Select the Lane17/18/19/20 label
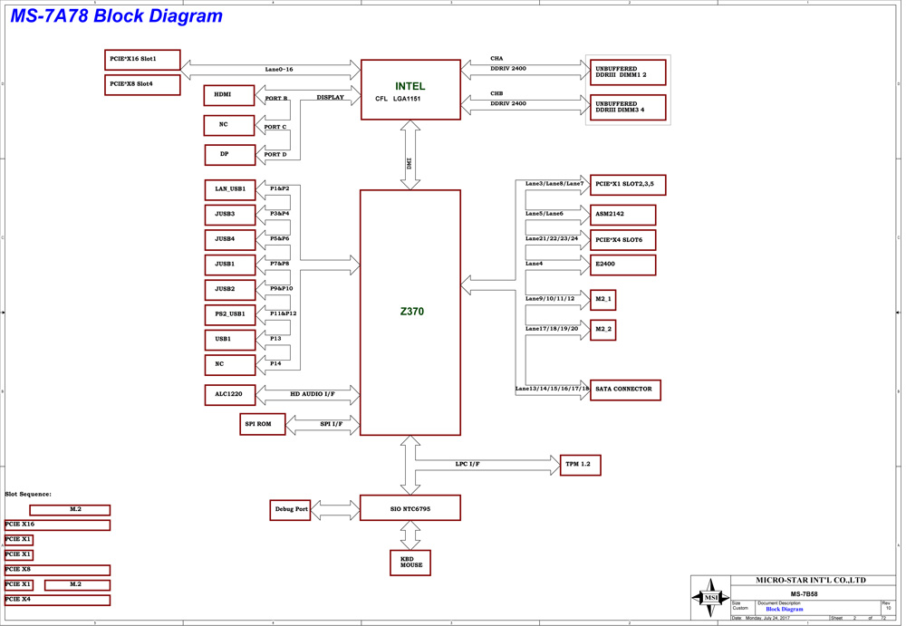This screenshot has width=906, height=626. (x=552, y=328)
